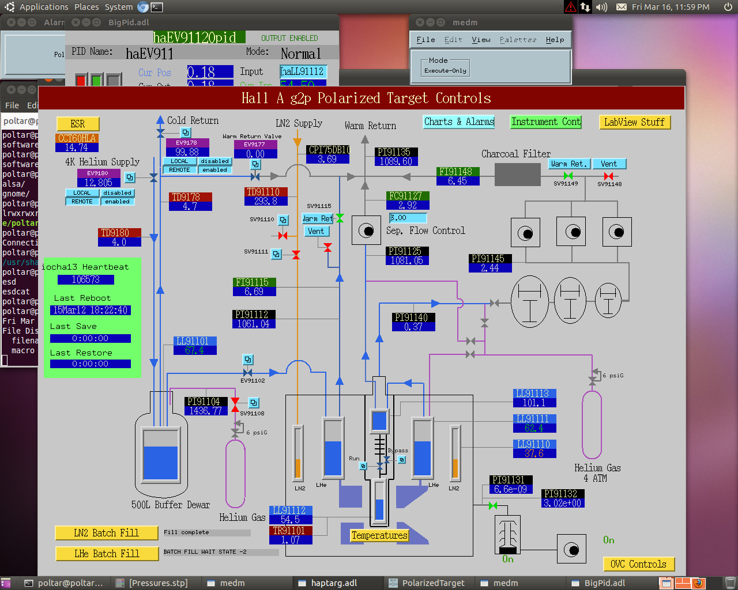Click the OVC turbo pump symbol labeled On
Image resolution: width=738 pixels, height=590 pixels.
pyautogui.click(x=508, y=534)
